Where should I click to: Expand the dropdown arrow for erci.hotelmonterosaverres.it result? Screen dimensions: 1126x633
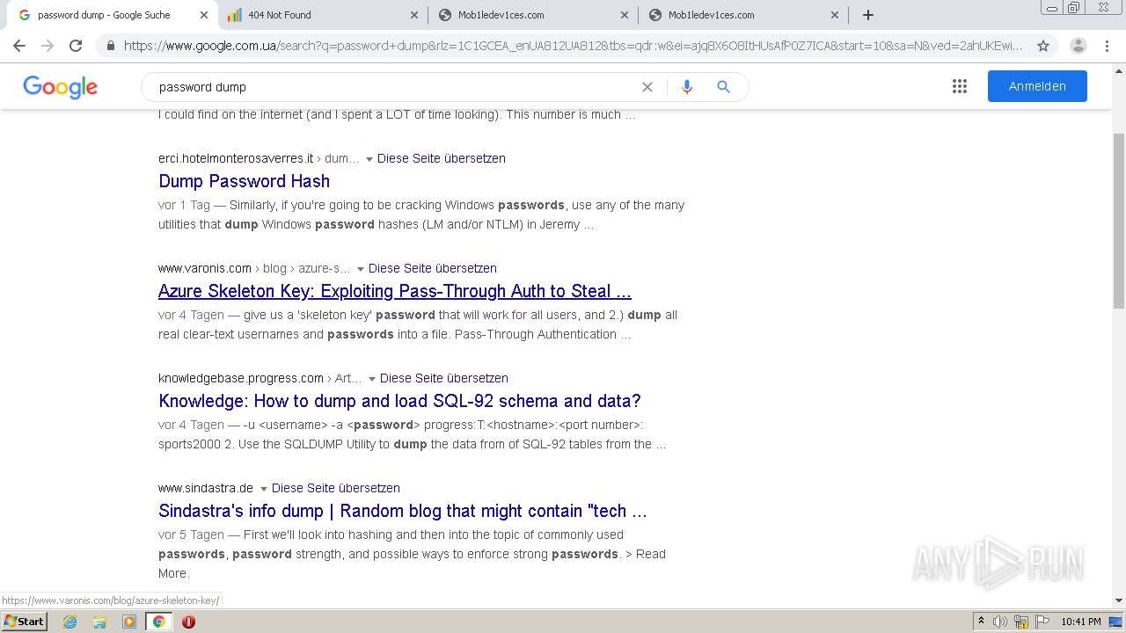[x=369, y=159]
